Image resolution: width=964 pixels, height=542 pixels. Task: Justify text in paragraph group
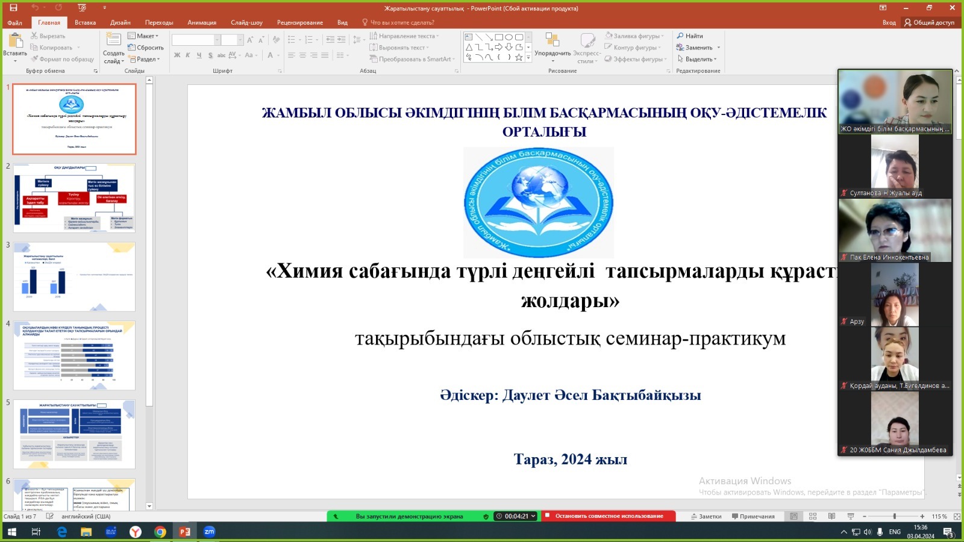pos(325,55)
